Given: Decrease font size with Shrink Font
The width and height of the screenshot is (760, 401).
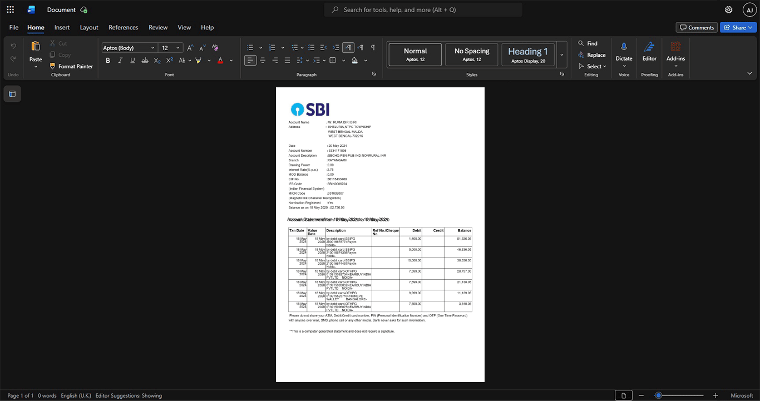Looking at the screenshot, I should coord(203,48).
